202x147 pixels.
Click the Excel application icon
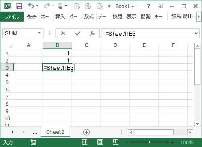(x=8, y=6)
